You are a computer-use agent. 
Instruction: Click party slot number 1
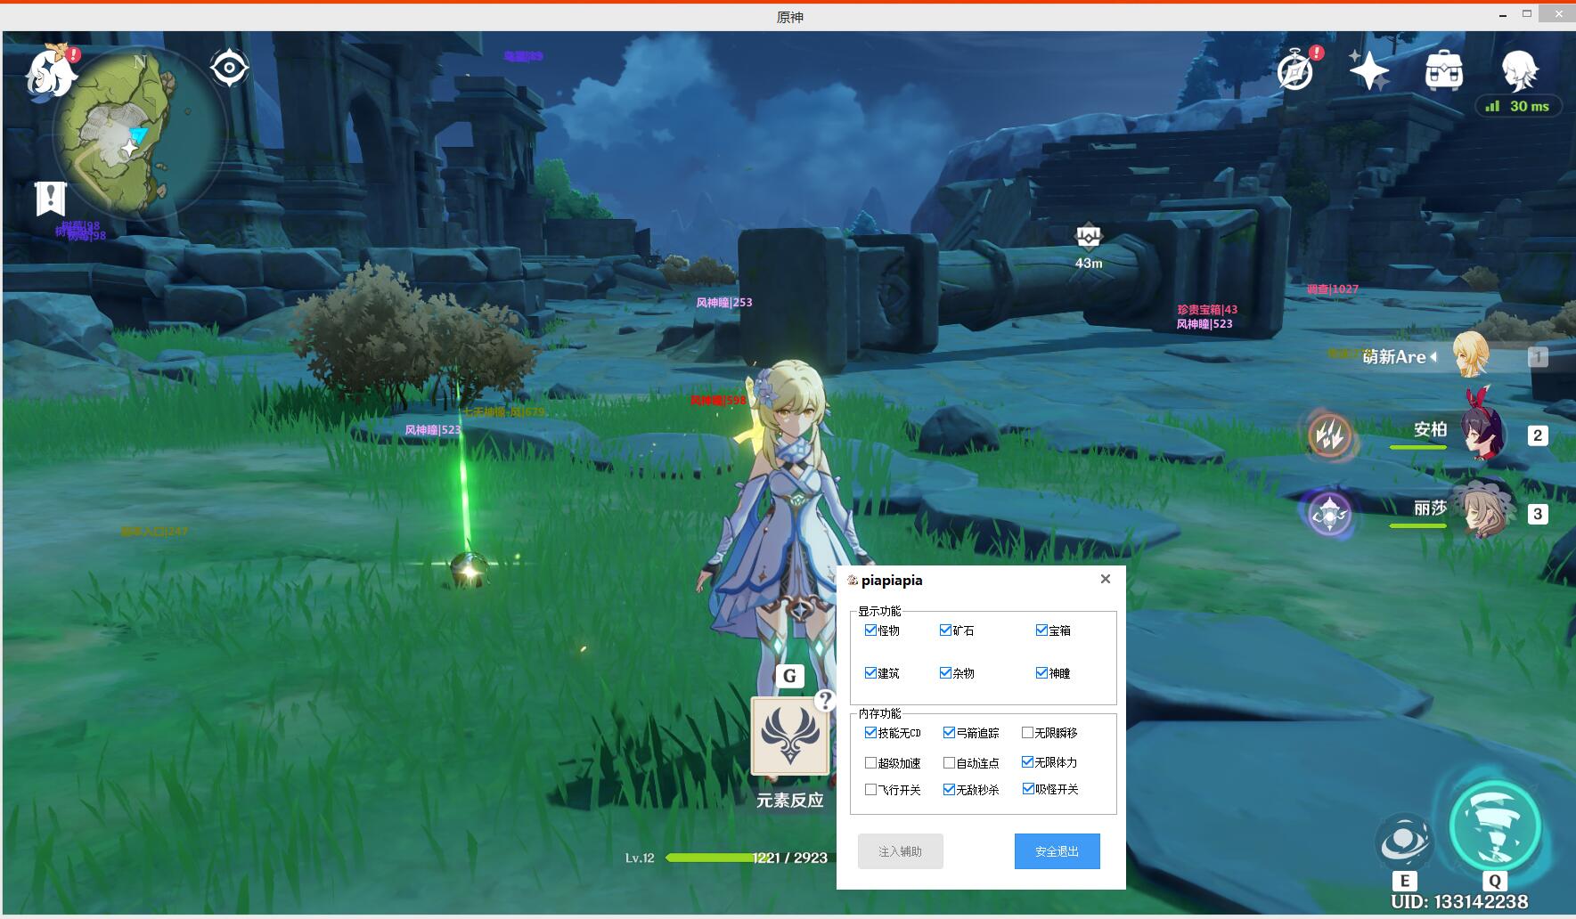point(1538,357)
